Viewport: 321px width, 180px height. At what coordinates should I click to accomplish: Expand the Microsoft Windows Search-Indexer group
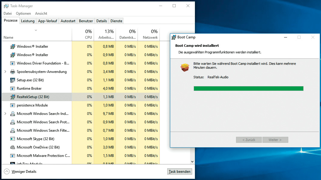(5, 114)
